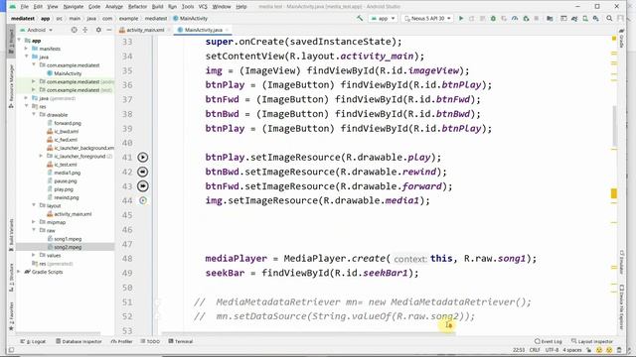Click the rewind gutter icon on line 42
This screenshot has height=357, width=636.
(x=143, y=172)
